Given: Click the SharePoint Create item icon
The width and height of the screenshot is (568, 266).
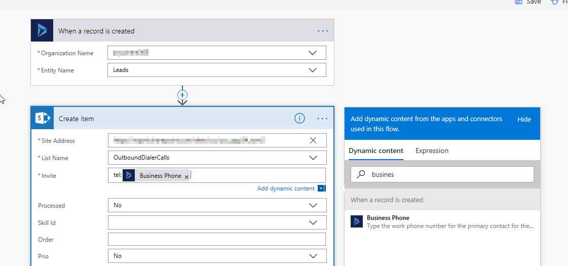Looking at the screenshot, I should tap(43, 118).
